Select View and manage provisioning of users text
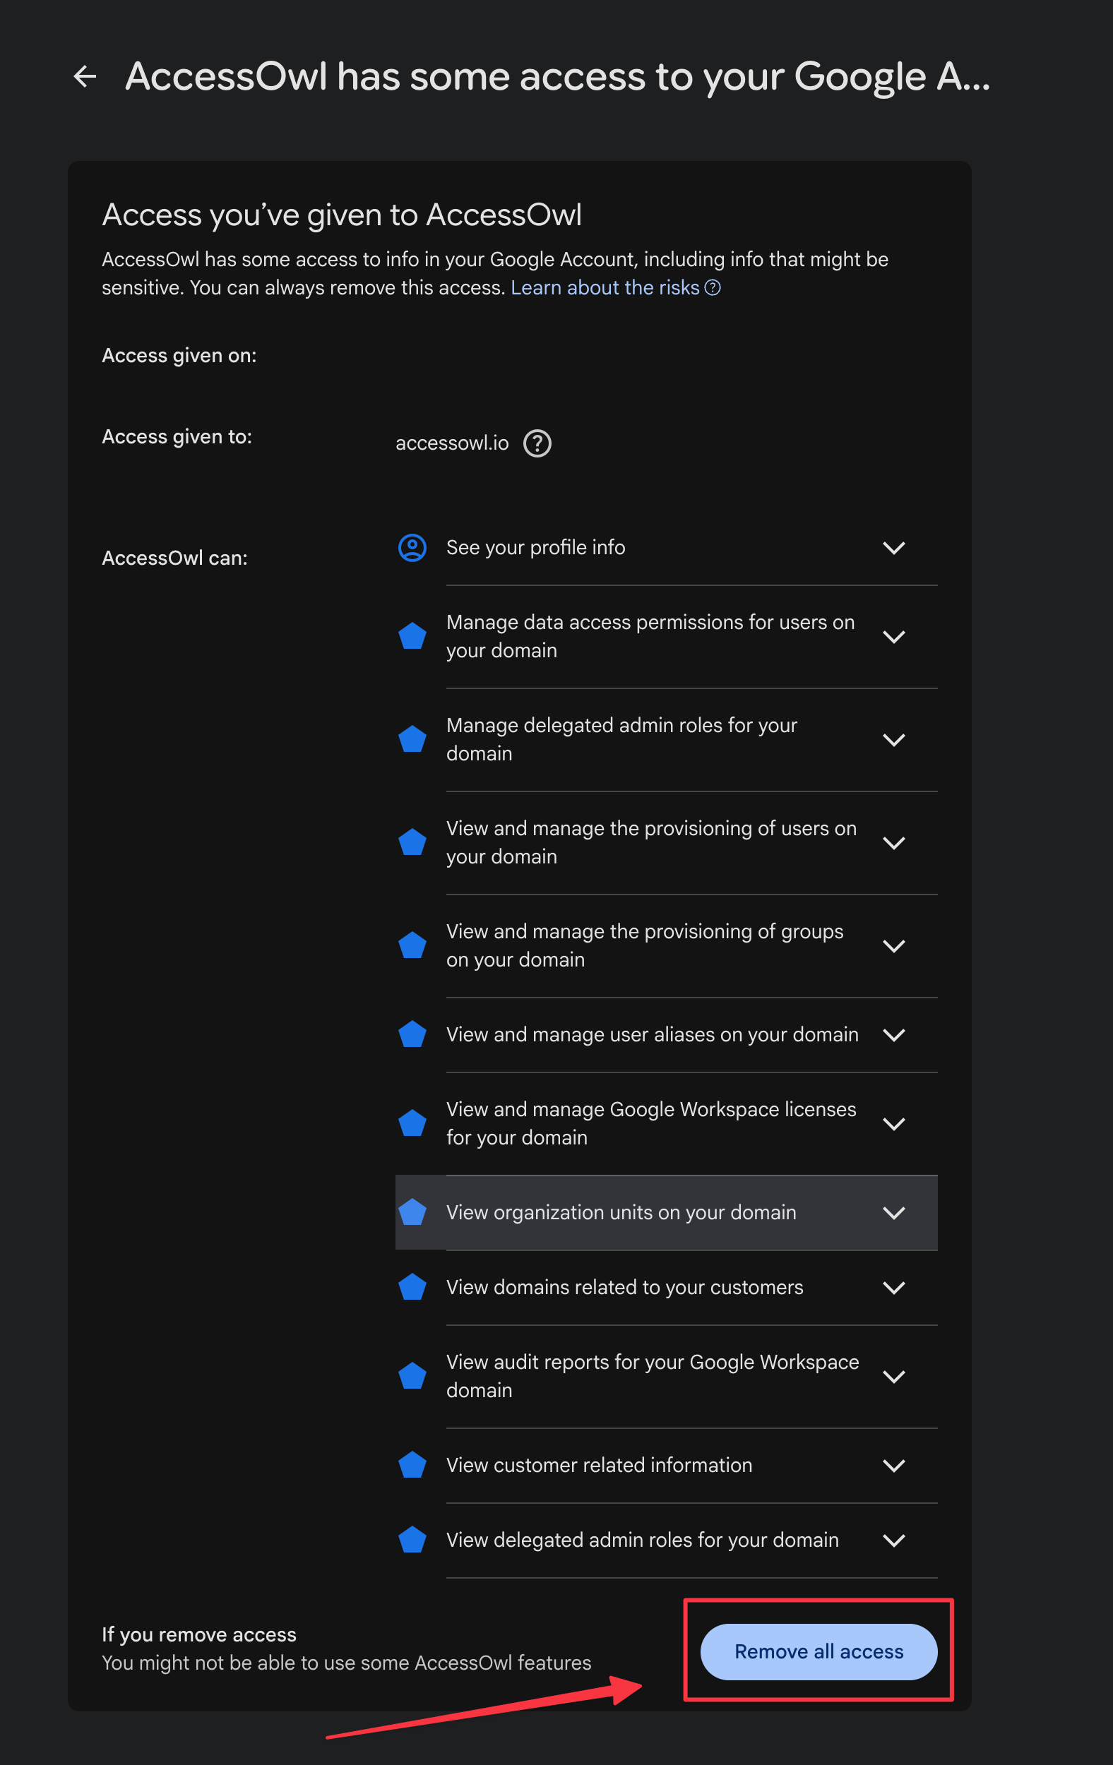This screenshot has width=1113, height=1765. click(651, 843)
